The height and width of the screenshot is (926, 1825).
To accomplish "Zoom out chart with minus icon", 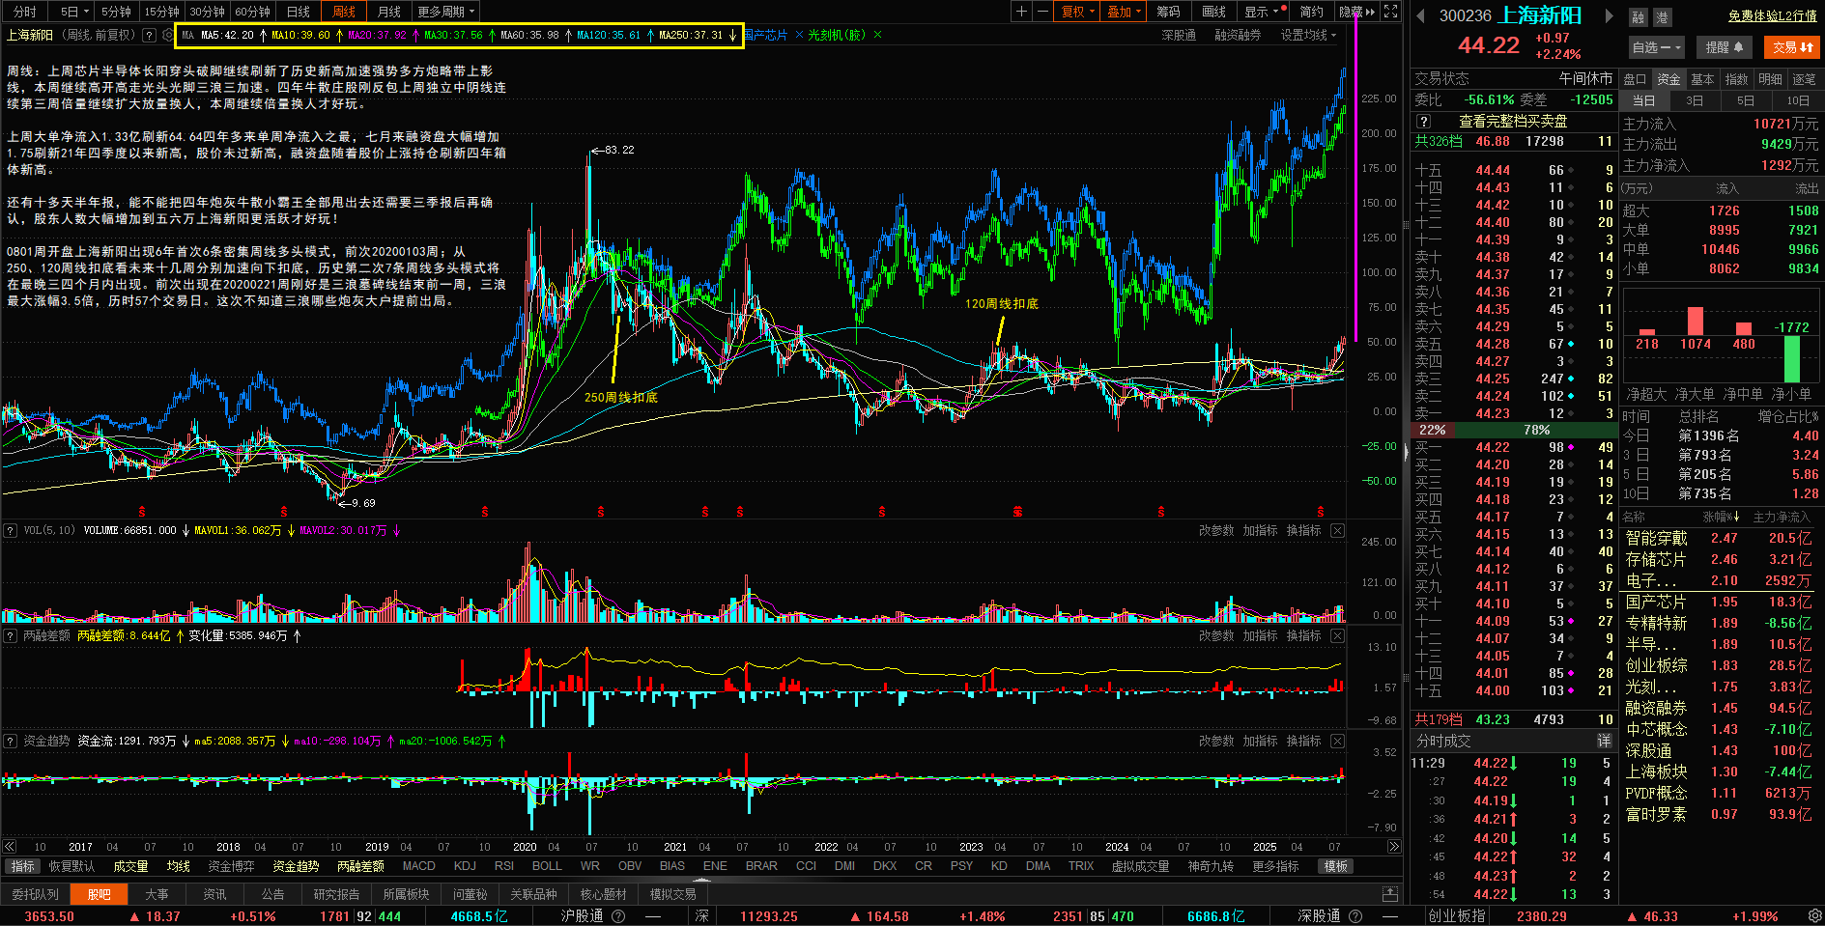I will point(1042,12).
